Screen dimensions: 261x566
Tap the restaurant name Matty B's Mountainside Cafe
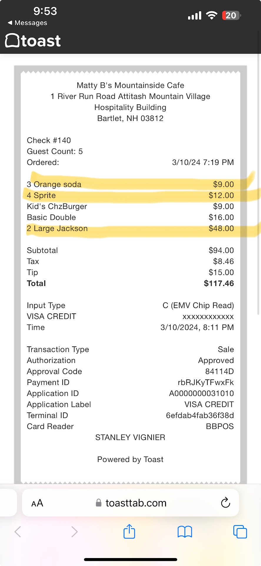coord(130,85)
